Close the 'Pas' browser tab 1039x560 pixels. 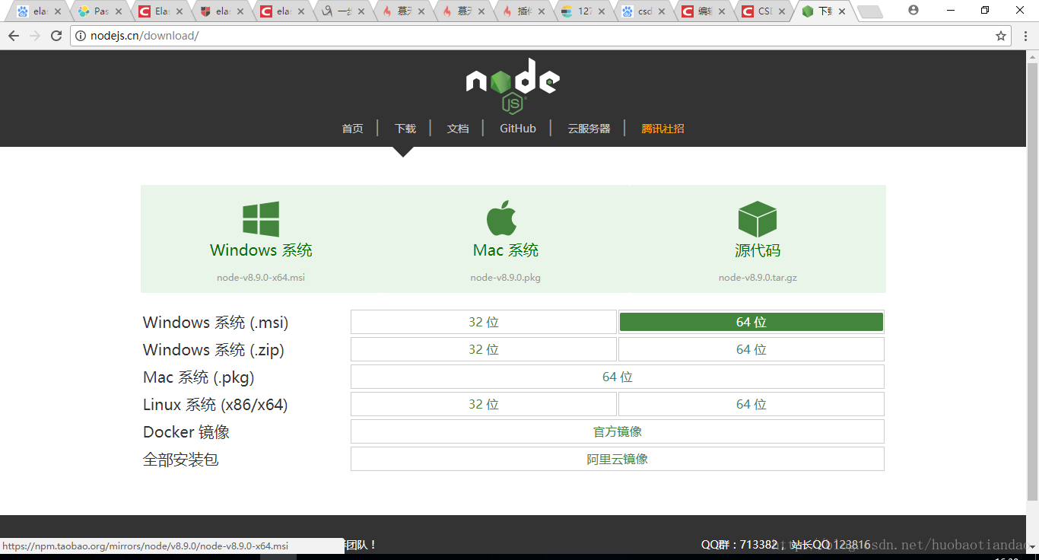pos(119,11)
